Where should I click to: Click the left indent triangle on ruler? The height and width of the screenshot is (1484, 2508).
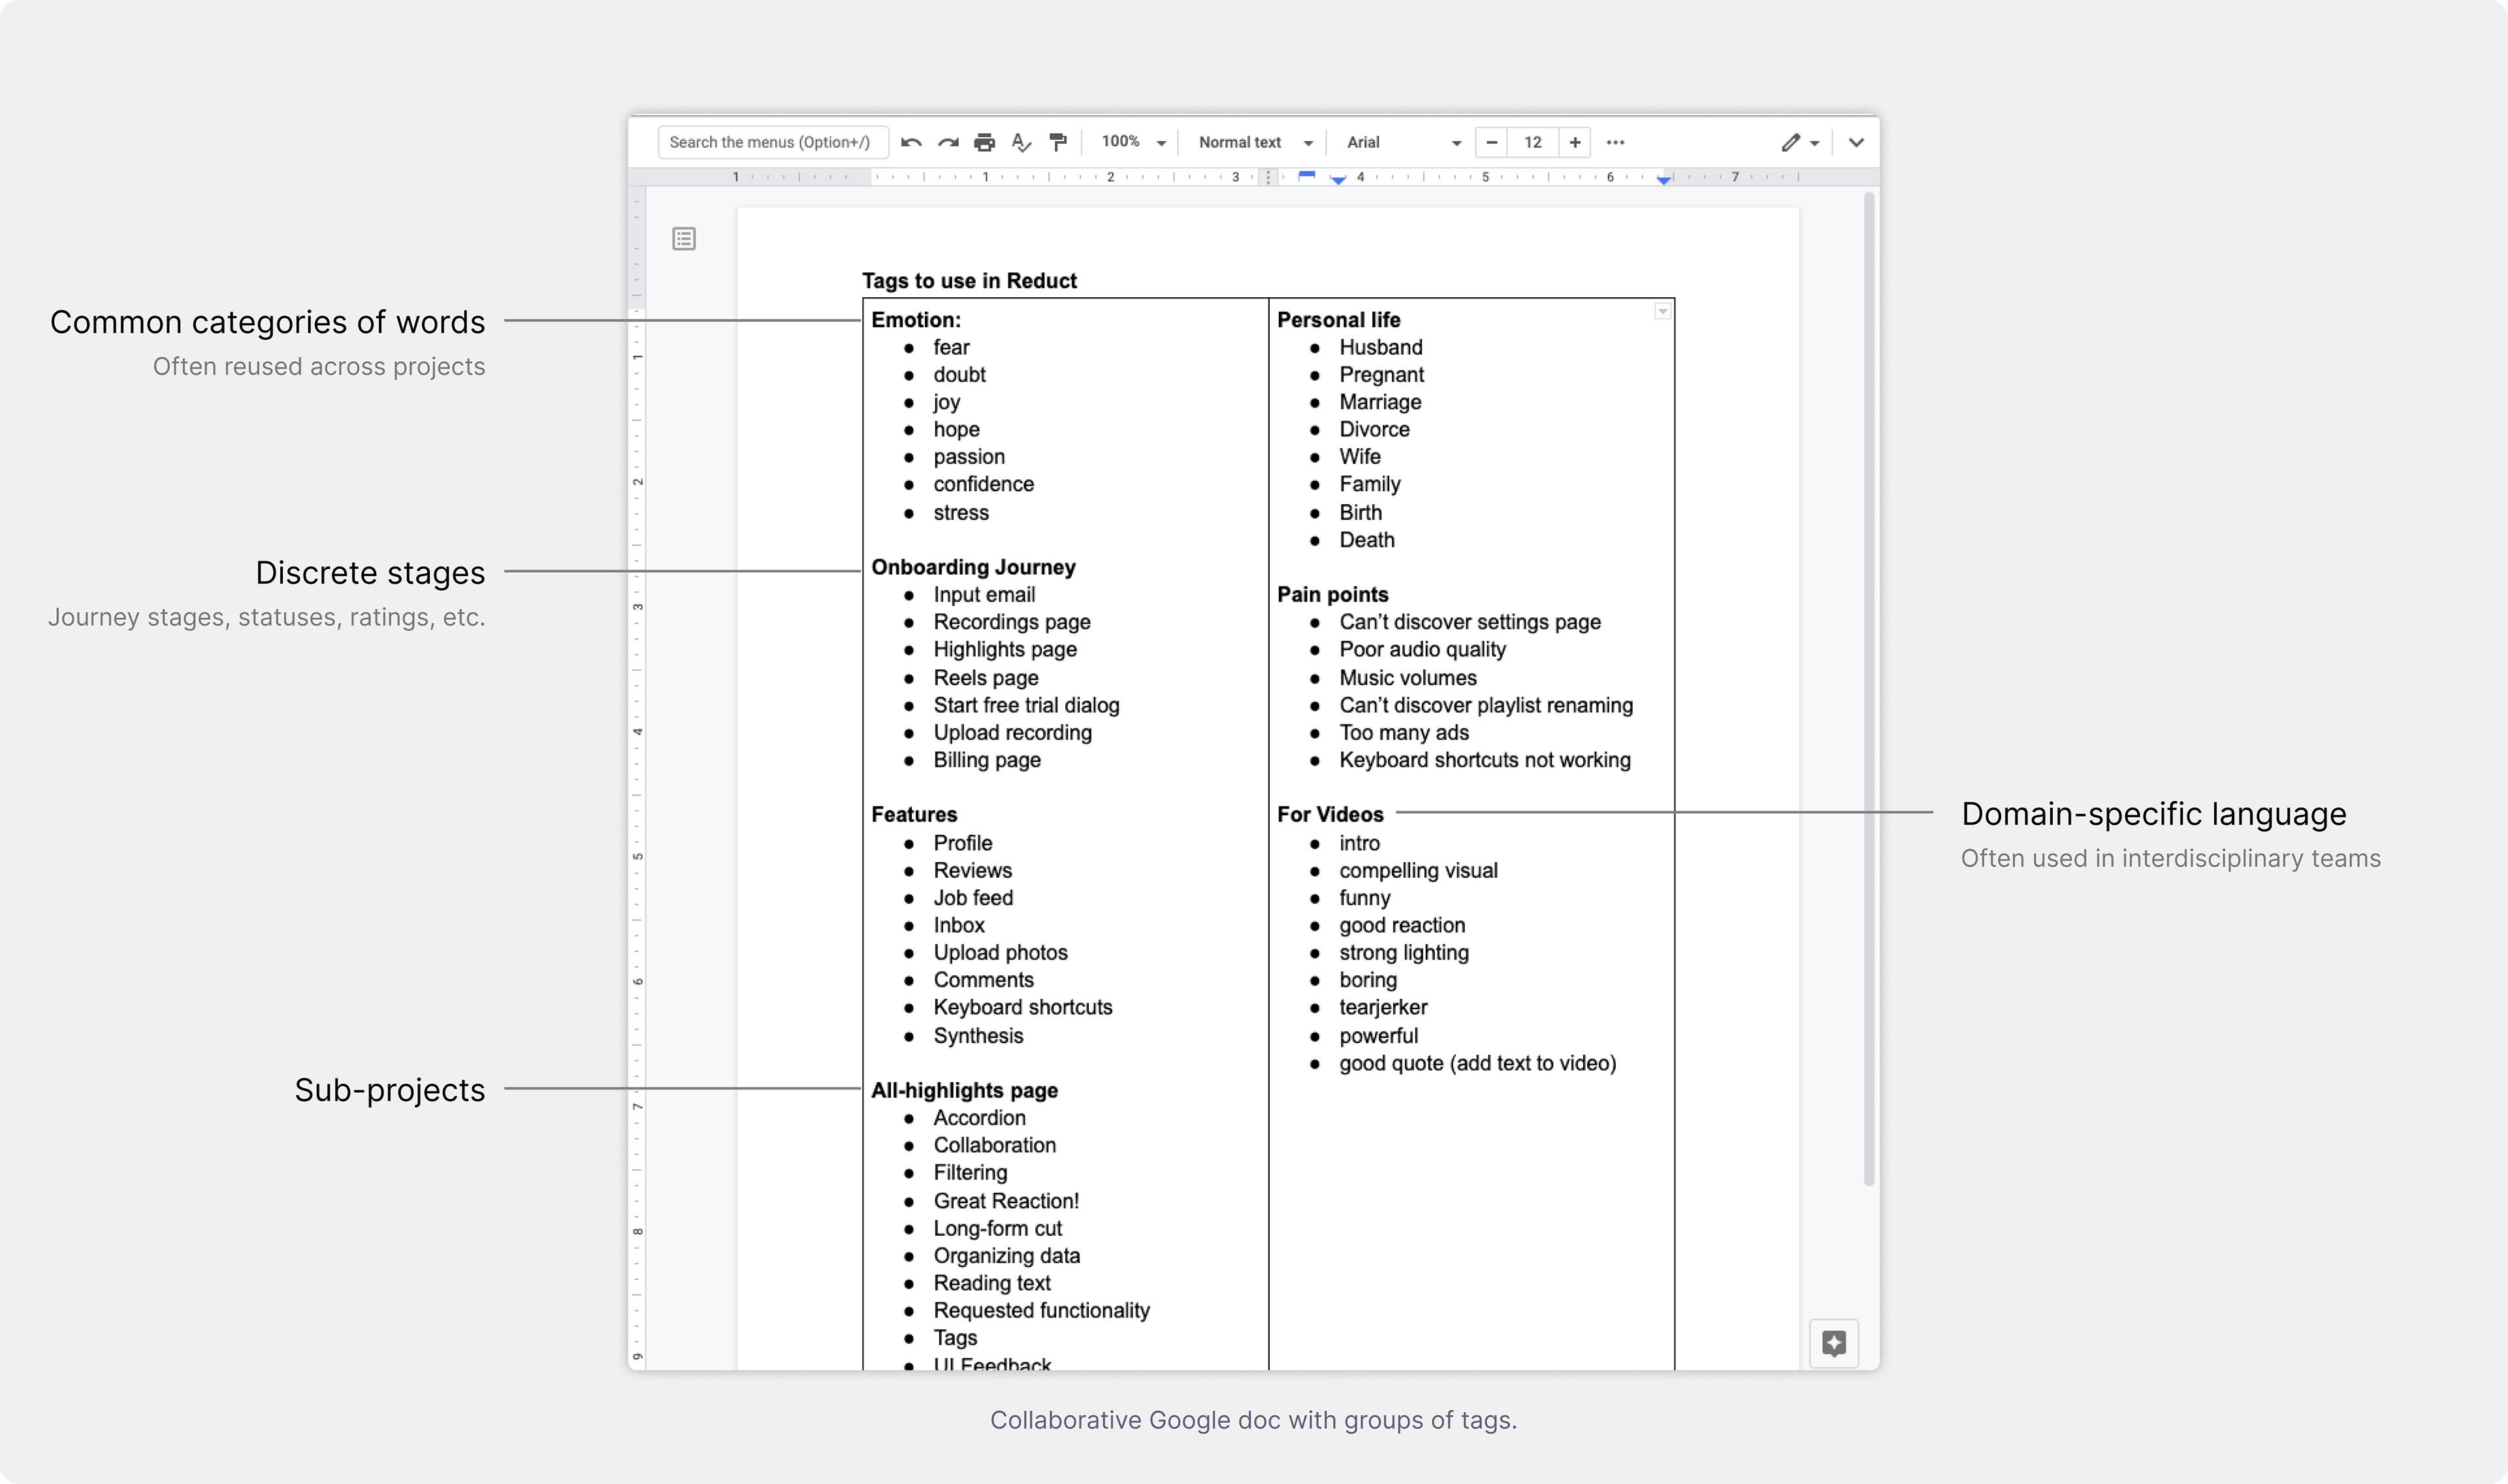(1338, 181)
